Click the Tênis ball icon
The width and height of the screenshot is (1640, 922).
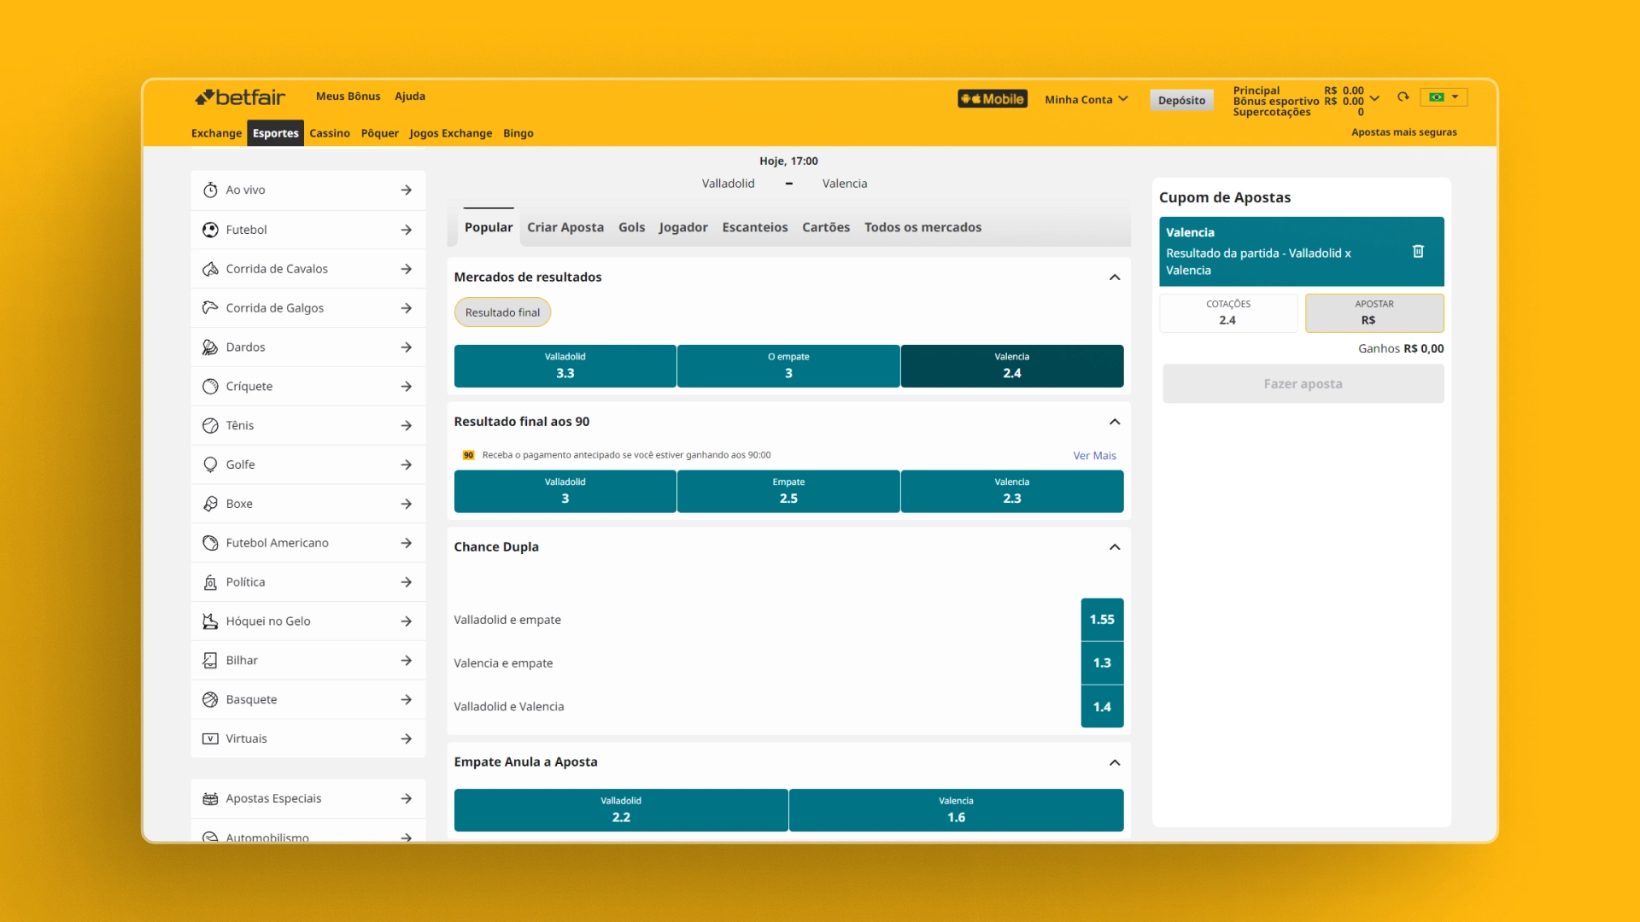tap(210, 425)
